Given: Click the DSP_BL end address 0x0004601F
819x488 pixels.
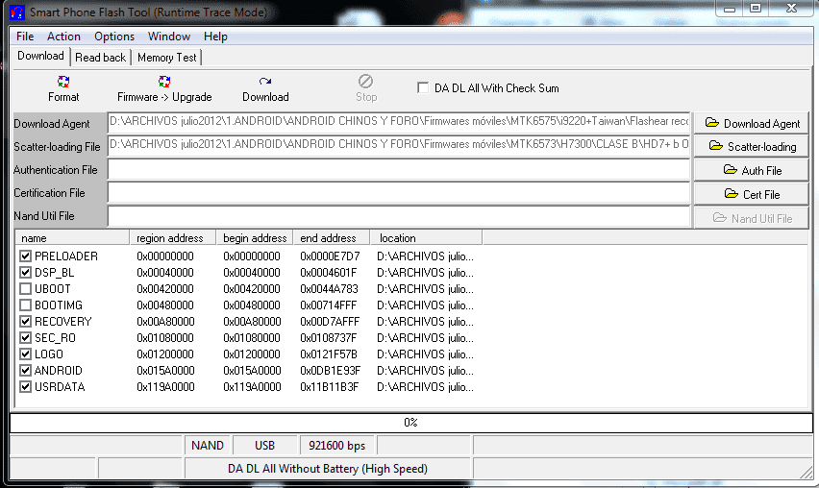Looking at the screenshot, I should [x=329, y=273].
